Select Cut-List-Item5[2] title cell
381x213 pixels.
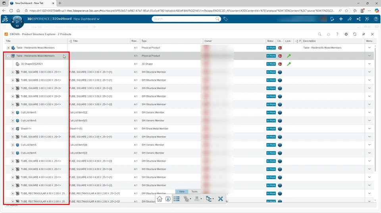[78, 113]
